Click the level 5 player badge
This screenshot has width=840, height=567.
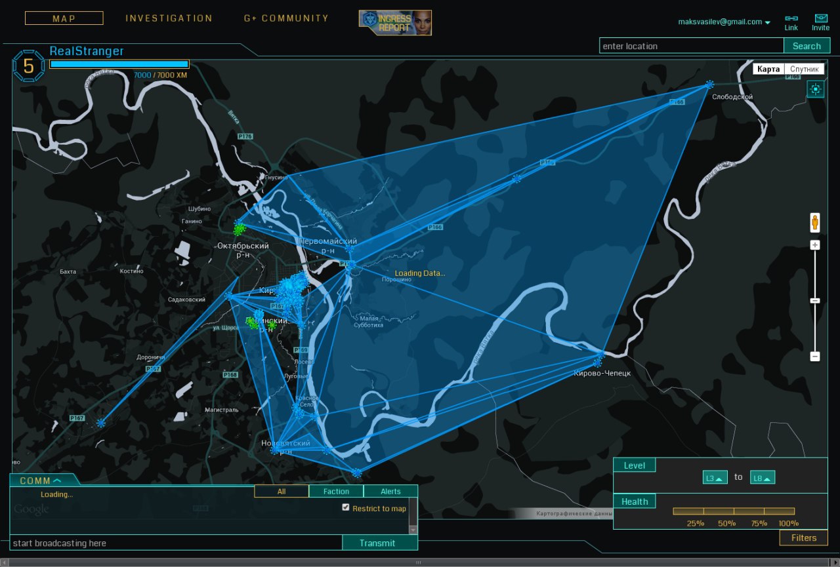coord(28,66)
